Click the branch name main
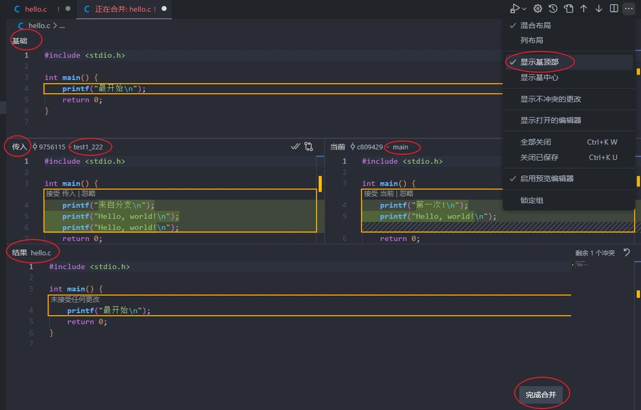Image resolution: width=641 pixels, height=410 pixels. (401, 147)
